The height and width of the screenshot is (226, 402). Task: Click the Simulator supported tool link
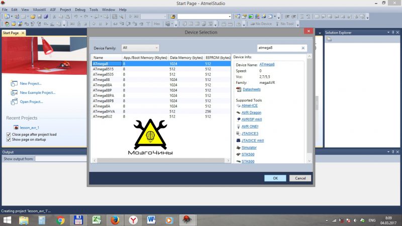pyautogui.click(x=249, y=148)
